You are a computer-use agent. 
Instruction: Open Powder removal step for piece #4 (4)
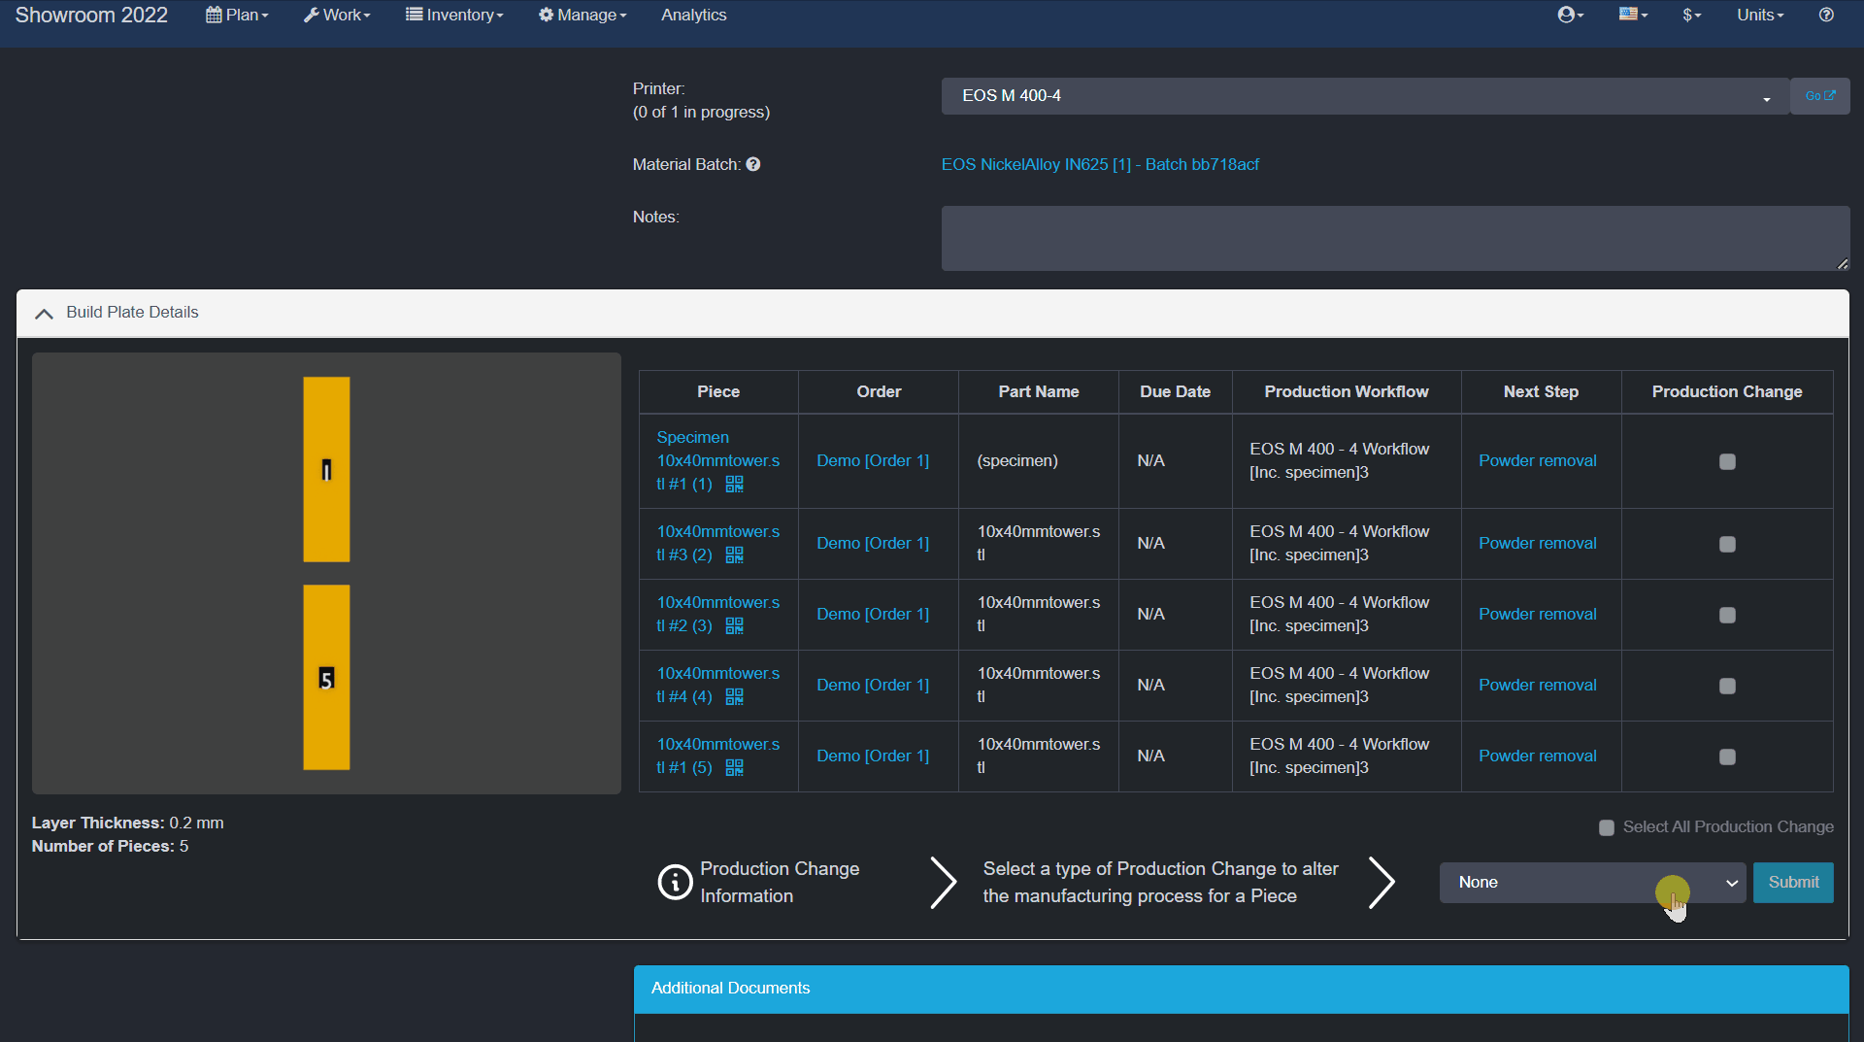(1537, 685)
